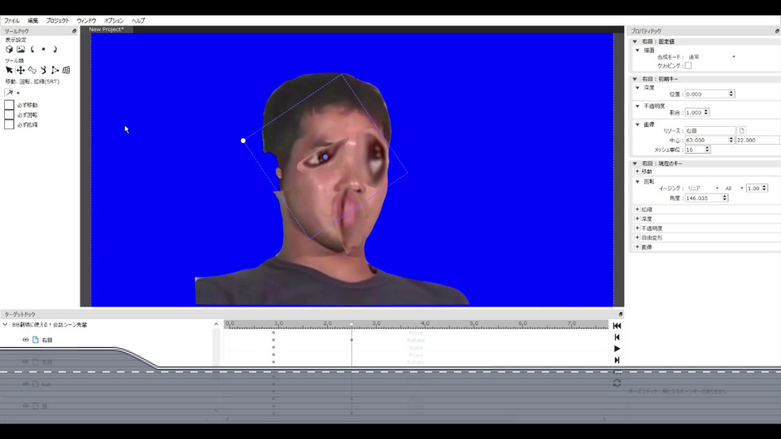781x439 pixels.
Task: Enable the 必ず拡縮 checkbox
Action: [x=9, y=124]
